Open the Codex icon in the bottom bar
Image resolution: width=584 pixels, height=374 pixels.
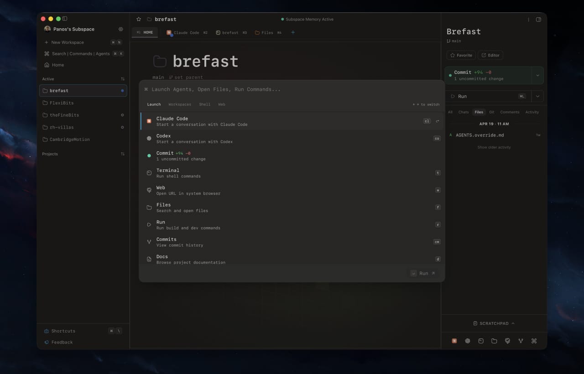point(468,341)
